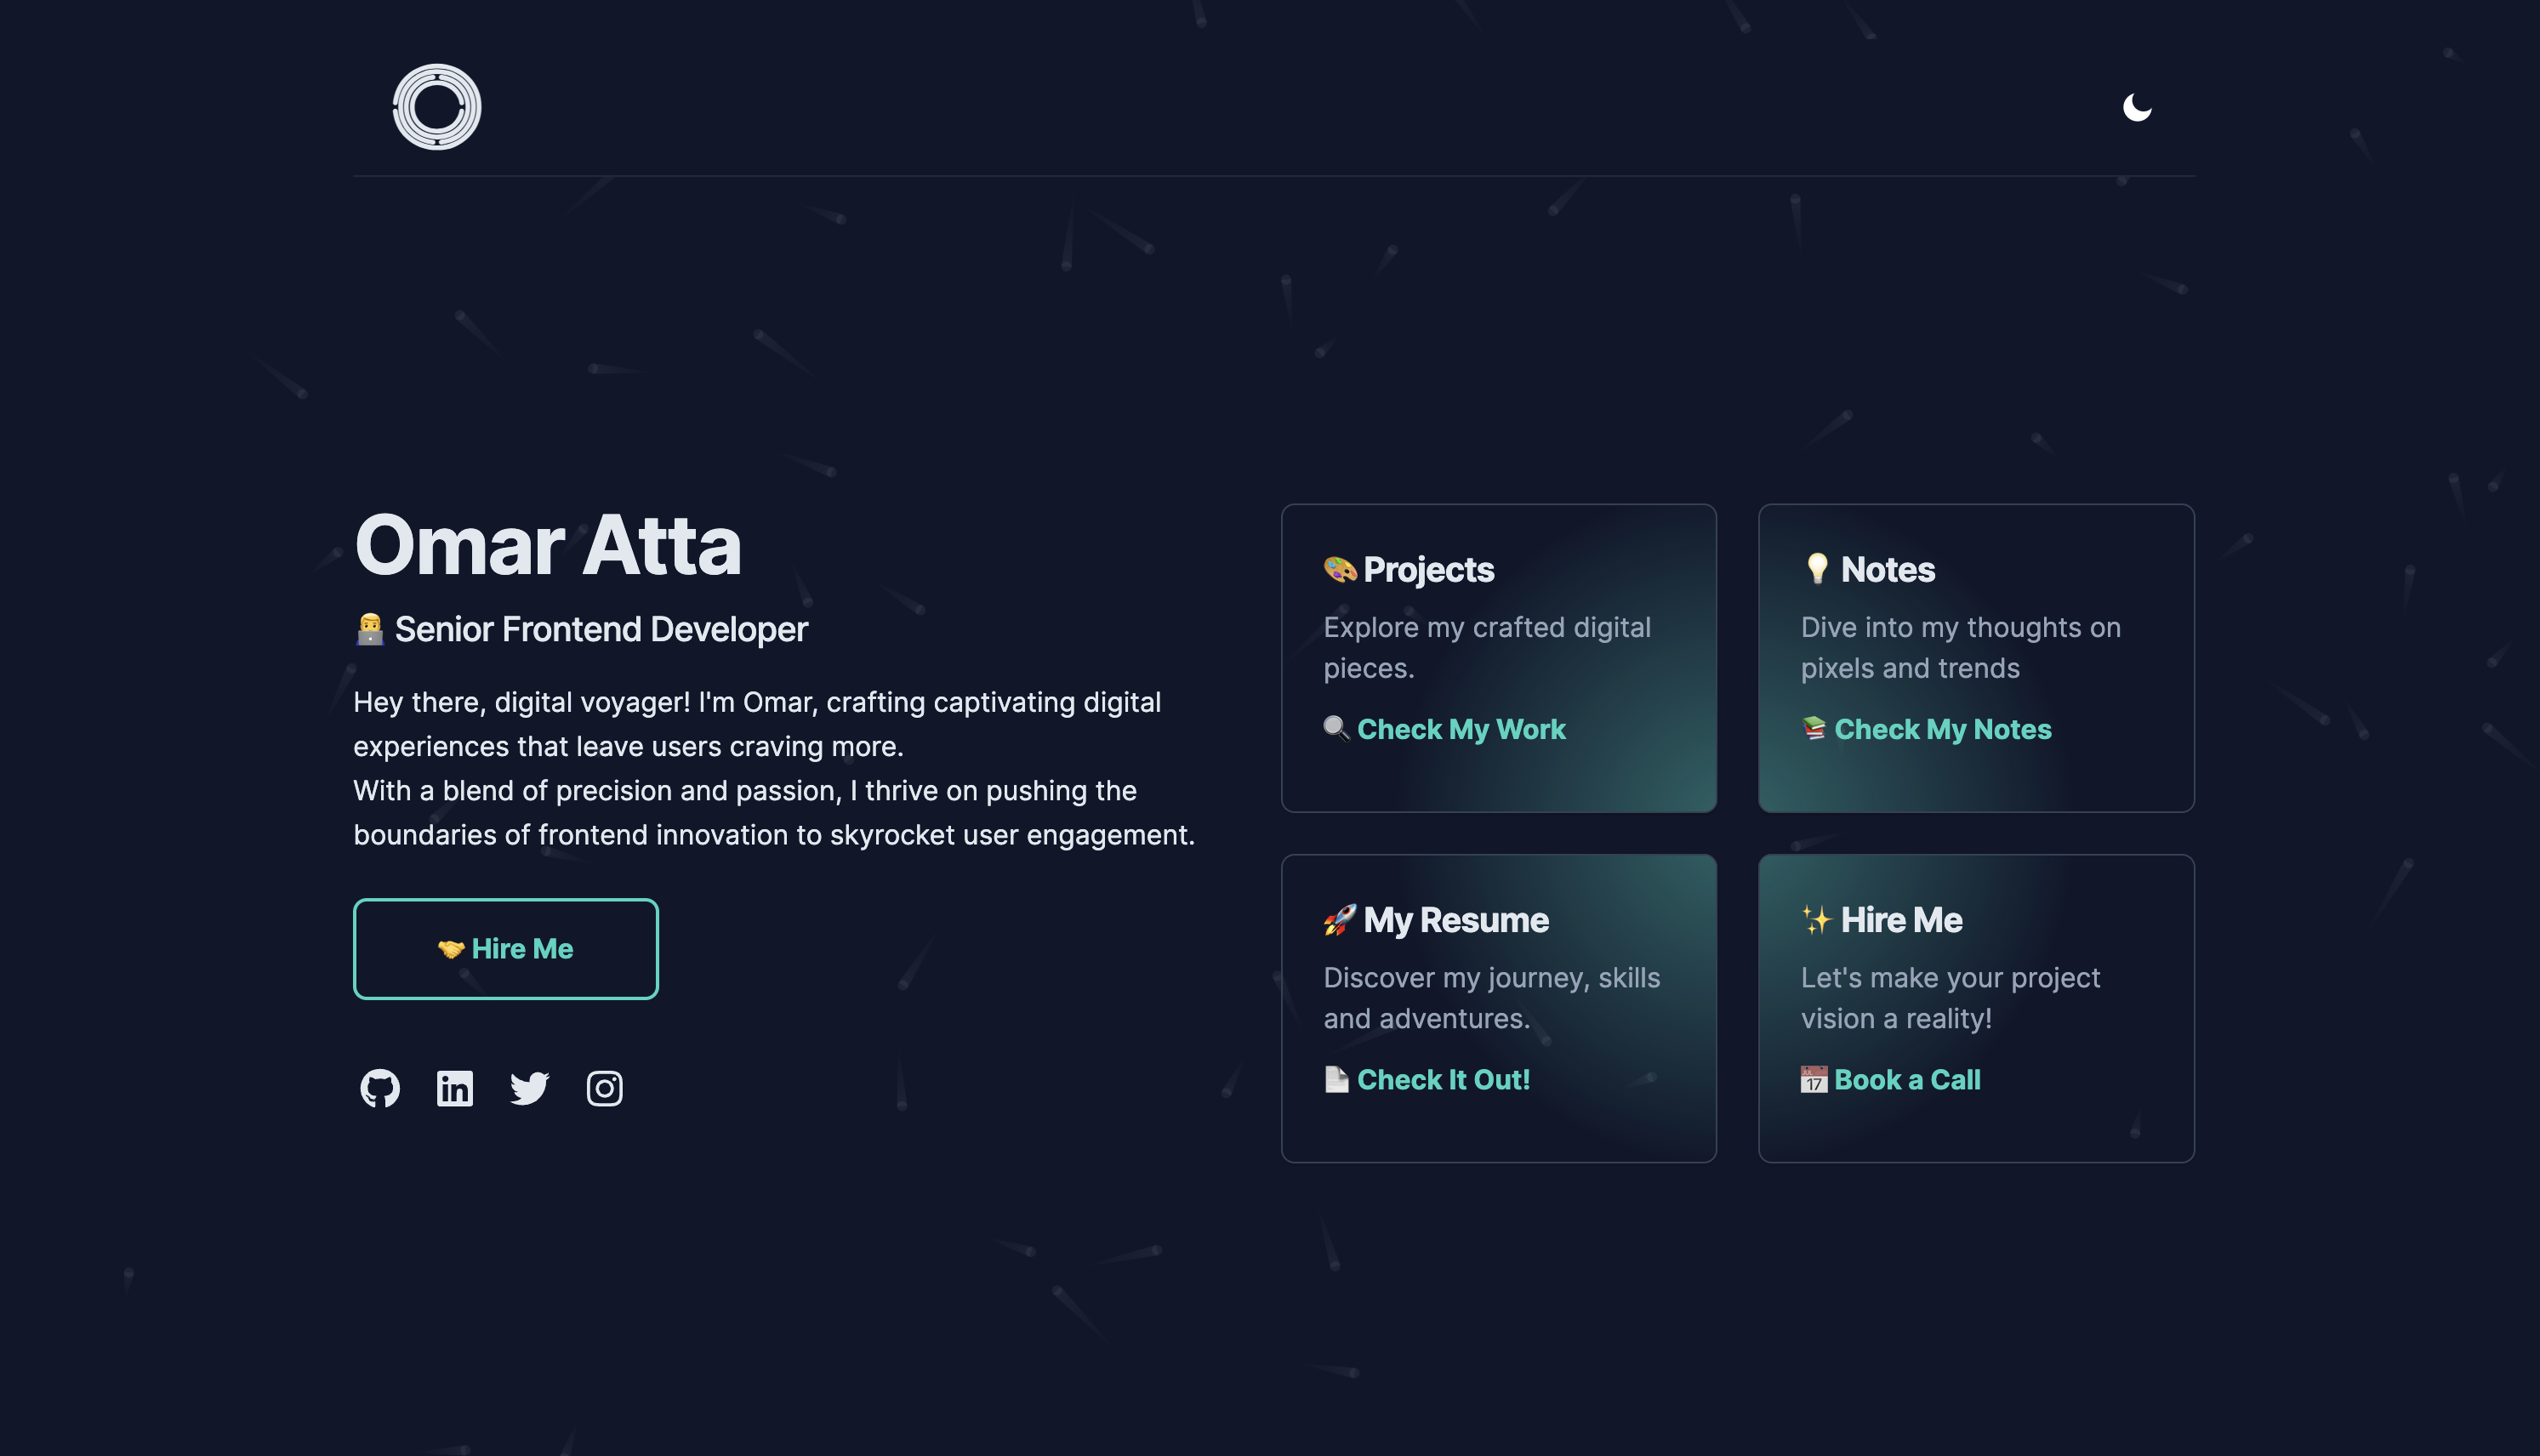Toggle dark mode with moon icon
Viewport: 2540px width, 1456px height.
pyautogui.click(x=2136, y=107)
